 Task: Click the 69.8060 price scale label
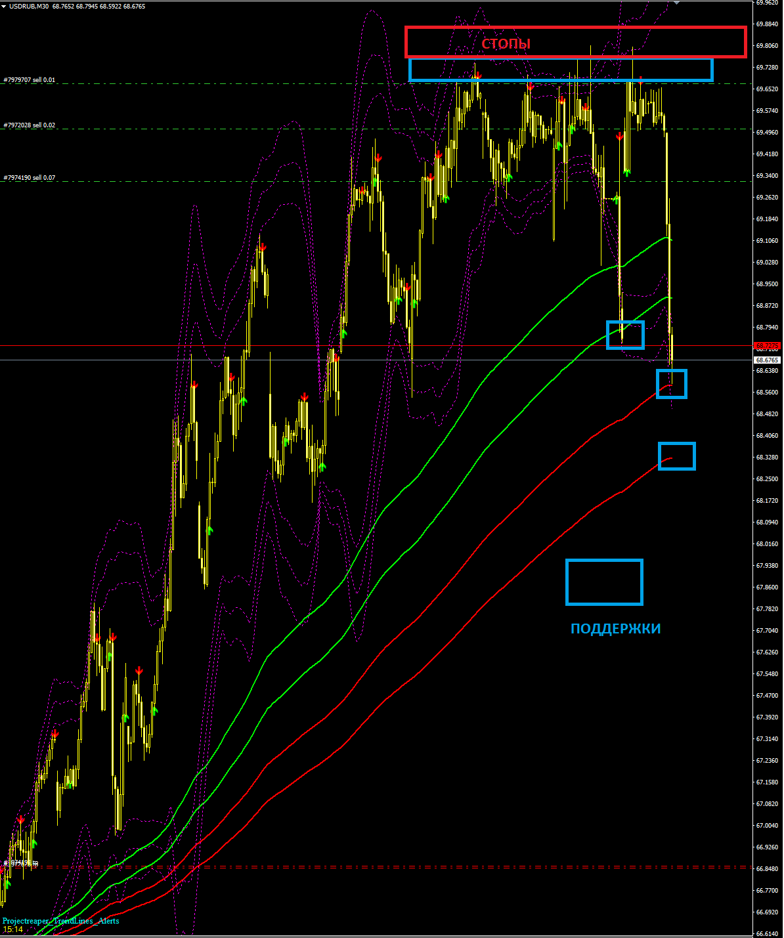(x=768, y=46)
